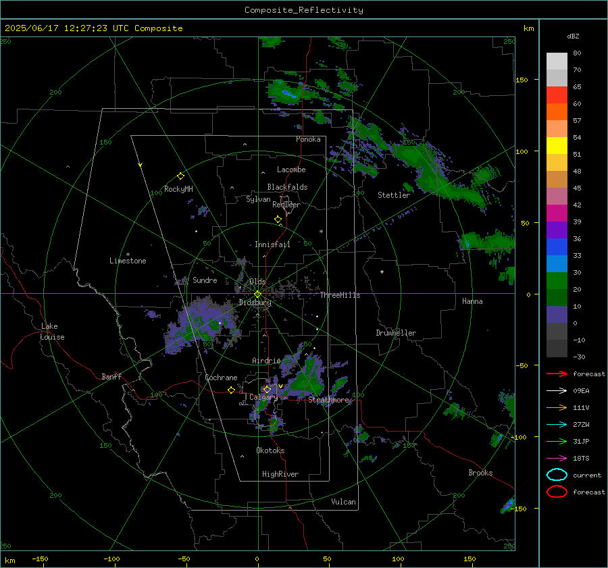
Task: Click the Innisfail label
Action: [x=272, y=244]
